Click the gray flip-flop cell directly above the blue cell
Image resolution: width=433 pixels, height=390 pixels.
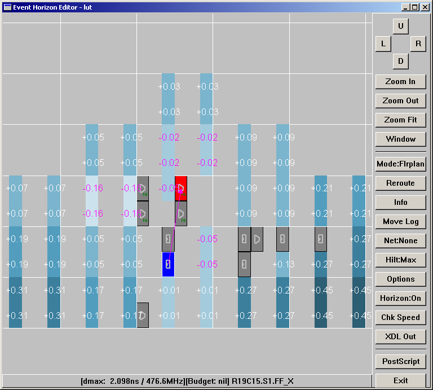pos(168,239)
